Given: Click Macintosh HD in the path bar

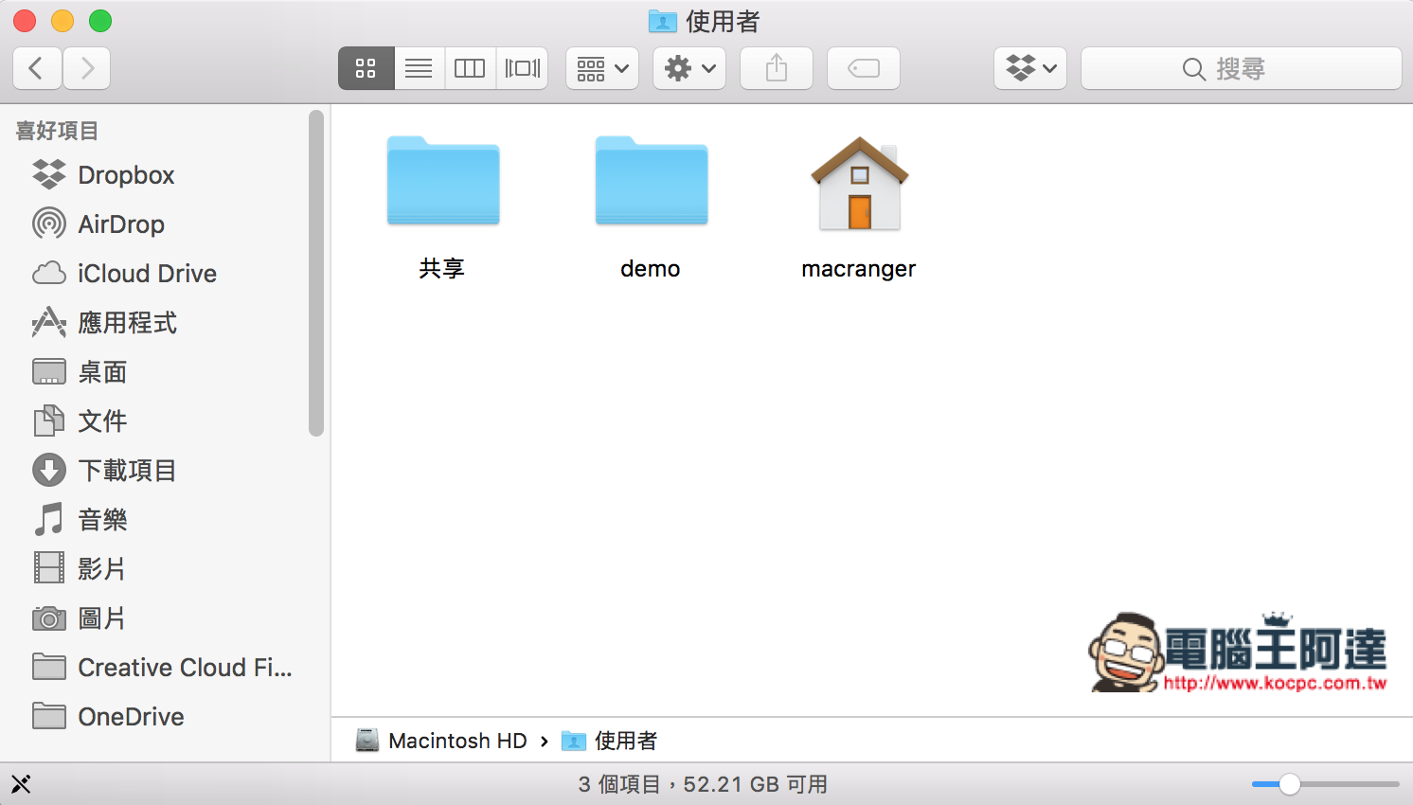Looking at the screenshot, I should (x=441, y=741).
